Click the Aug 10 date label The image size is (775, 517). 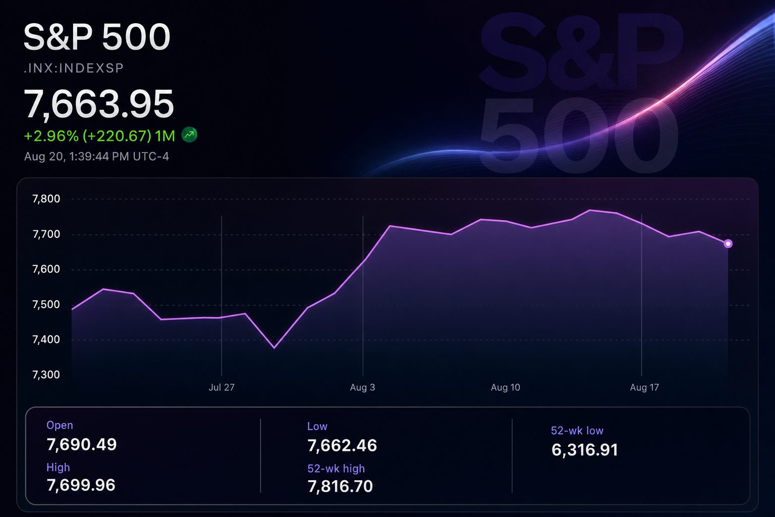pos(505,387)
